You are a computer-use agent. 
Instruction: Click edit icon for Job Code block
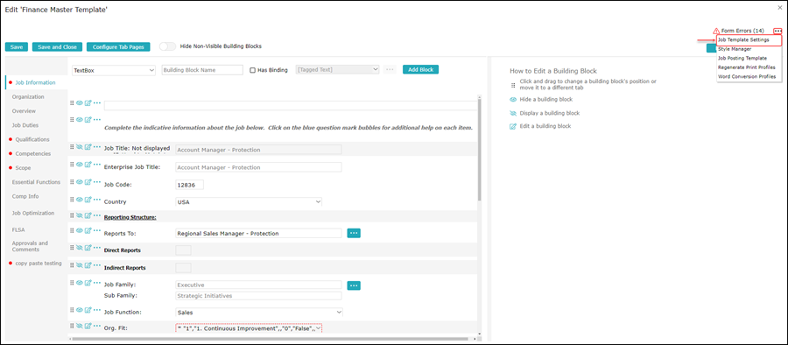[88, 182]
